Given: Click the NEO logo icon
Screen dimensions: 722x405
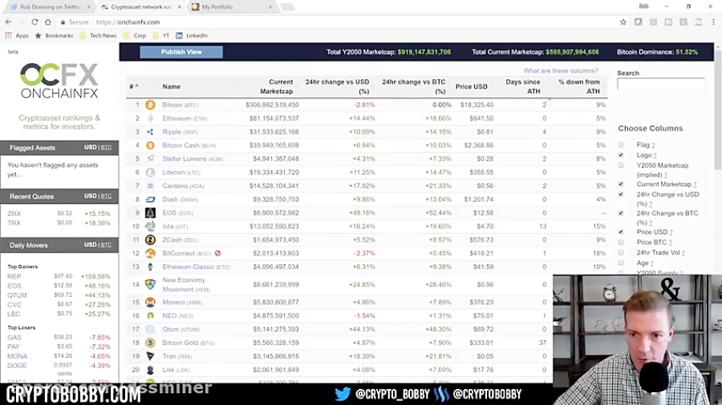Looking at the screenshot, I should click(150, 316).
